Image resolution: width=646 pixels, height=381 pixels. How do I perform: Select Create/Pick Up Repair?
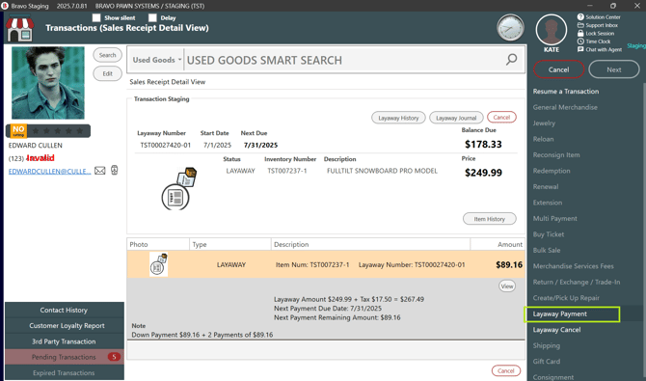(566, 298)
